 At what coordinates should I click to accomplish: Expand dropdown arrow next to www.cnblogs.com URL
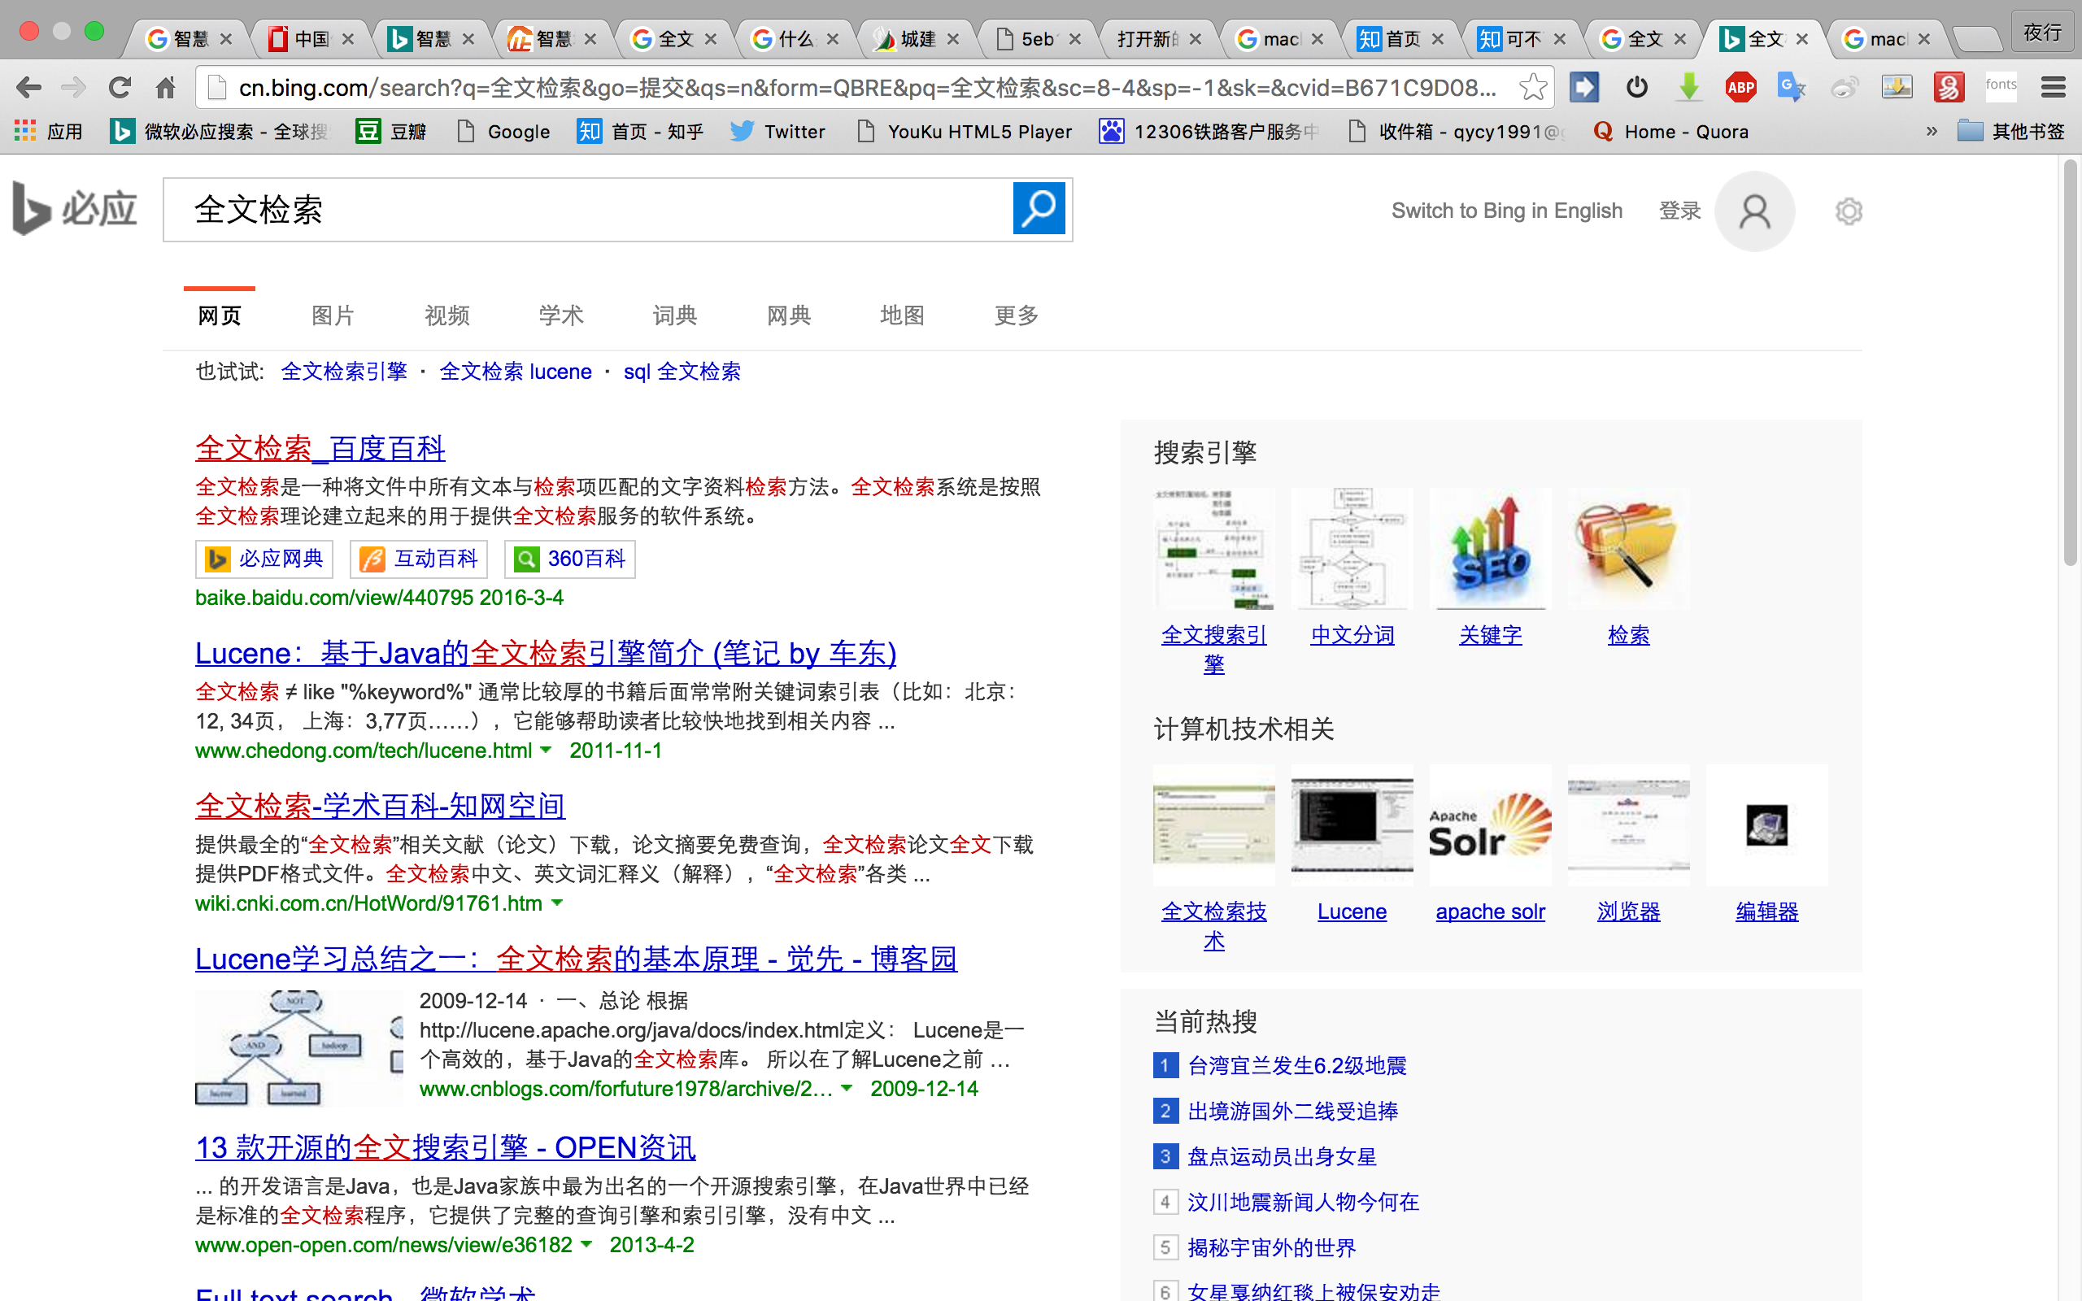(x=847, y=1089)
